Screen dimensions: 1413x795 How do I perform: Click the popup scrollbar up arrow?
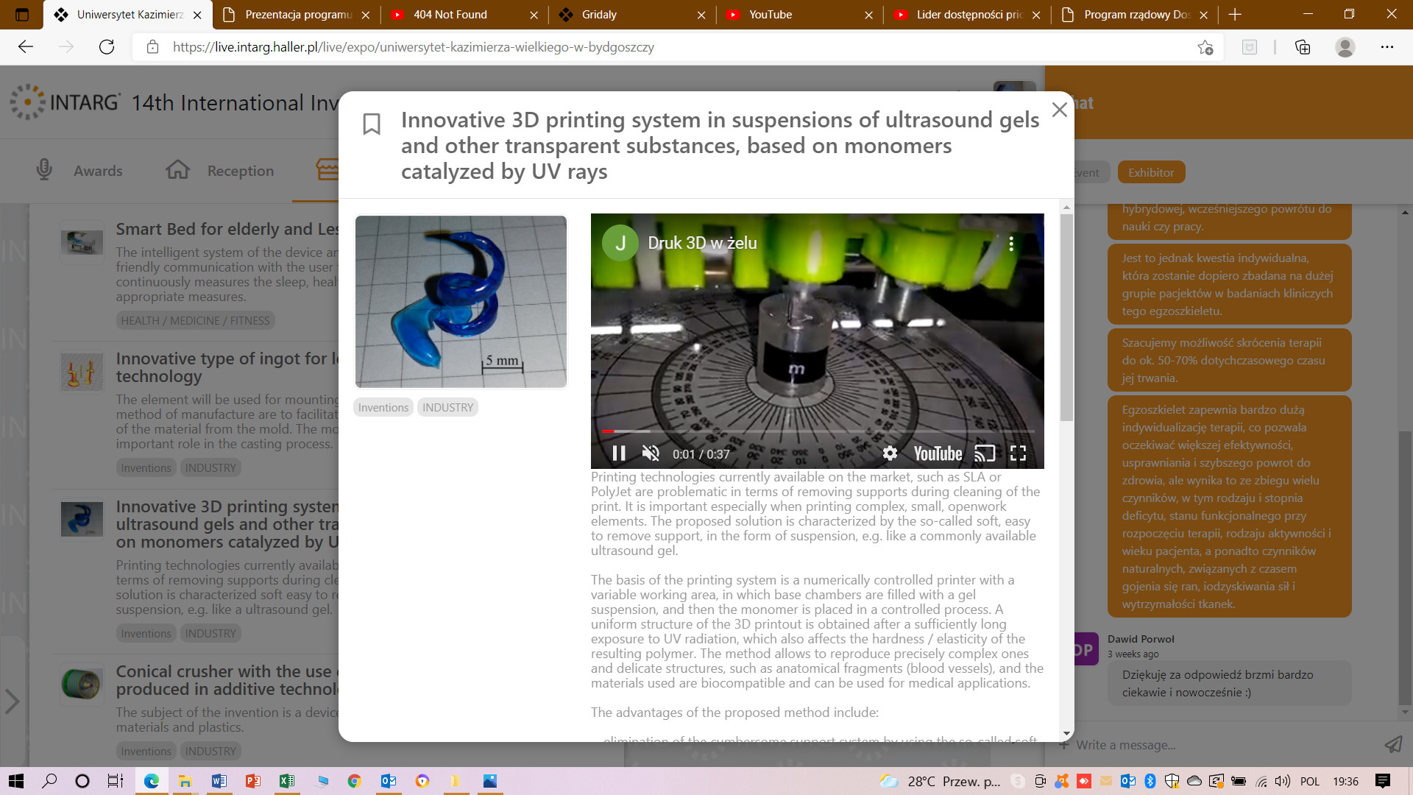coord(1066,208)
